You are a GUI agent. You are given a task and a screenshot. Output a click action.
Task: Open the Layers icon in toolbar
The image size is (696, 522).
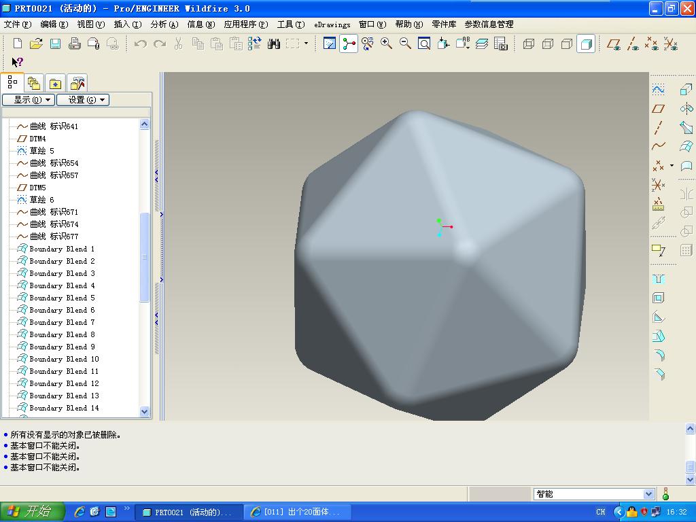482,43
